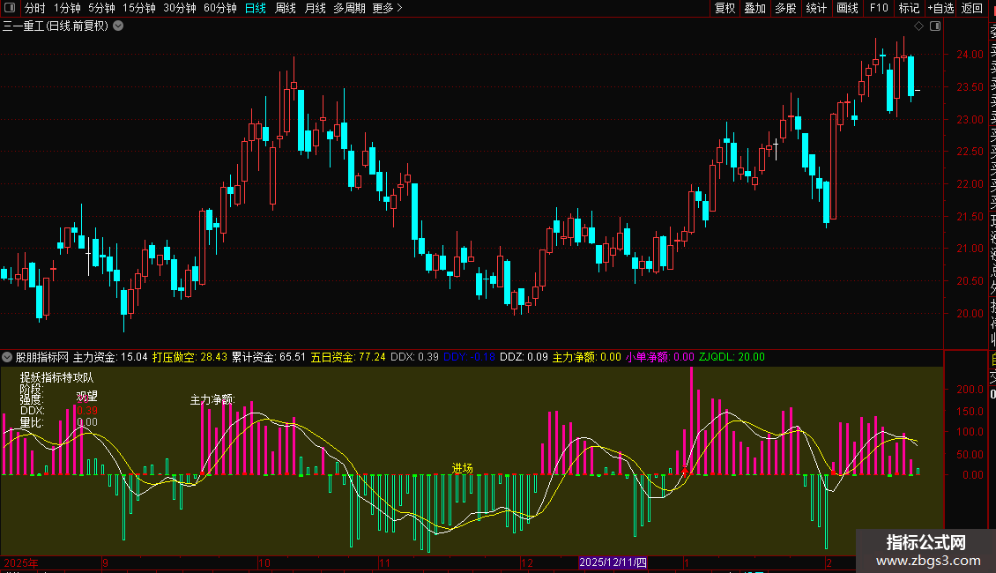Click the ZJQDL: 20.00 value
The image size is (996, 573).
pos(732,357)
